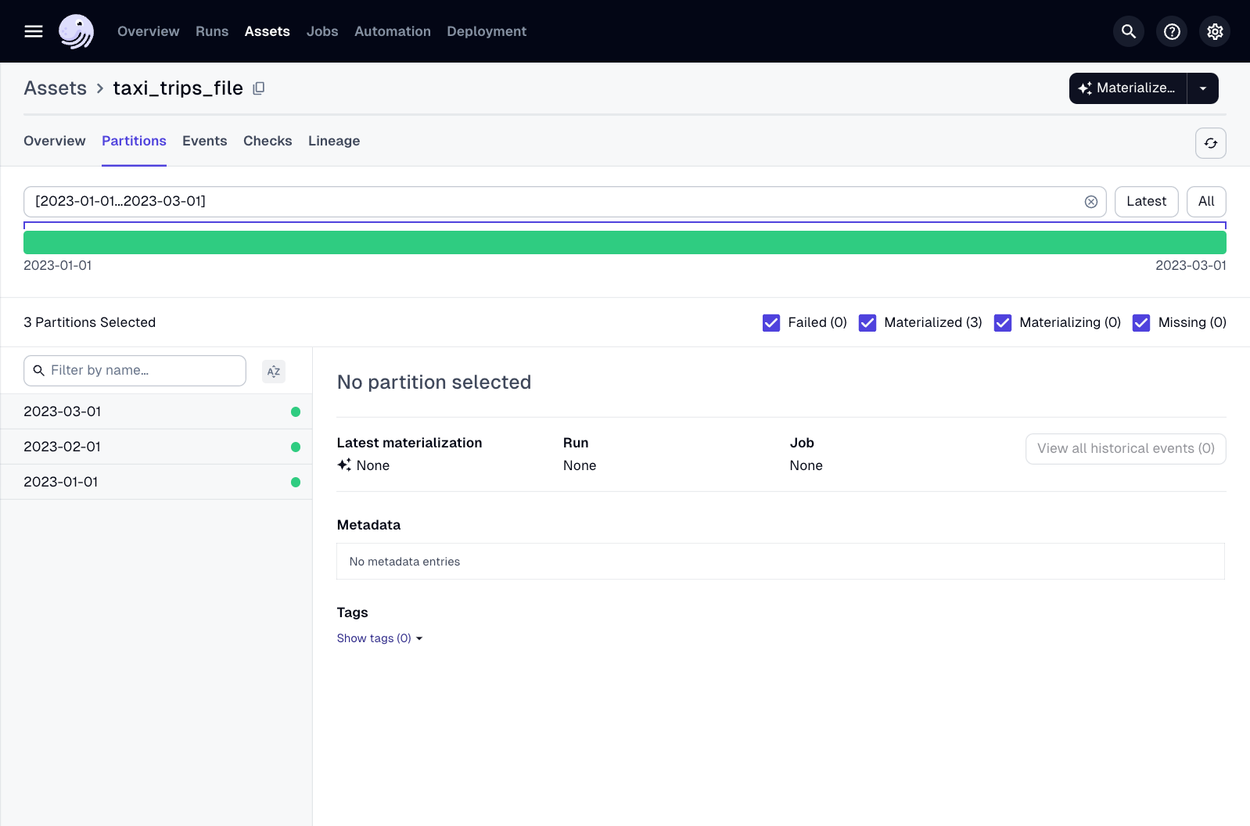Image resolution: width=1250 pixels, height=826 pixels.
Task: Copy asset key taxi_trips_file icon
Action: [259, 88]
